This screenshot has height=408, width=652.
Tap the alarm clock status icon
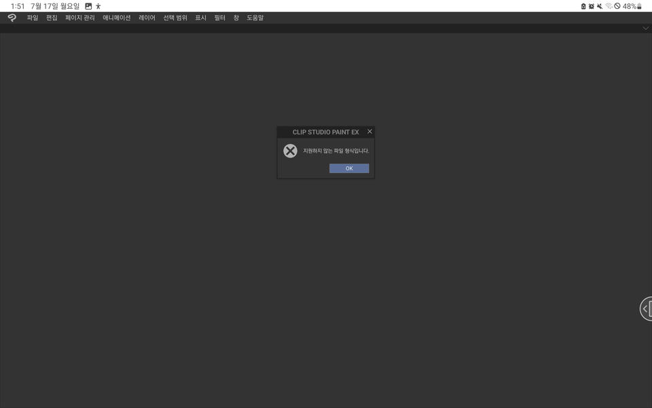[x=592, y=6]
